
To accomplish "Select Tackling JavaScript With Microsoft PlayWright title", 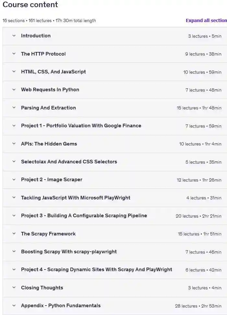I will [x=76, y=198].
